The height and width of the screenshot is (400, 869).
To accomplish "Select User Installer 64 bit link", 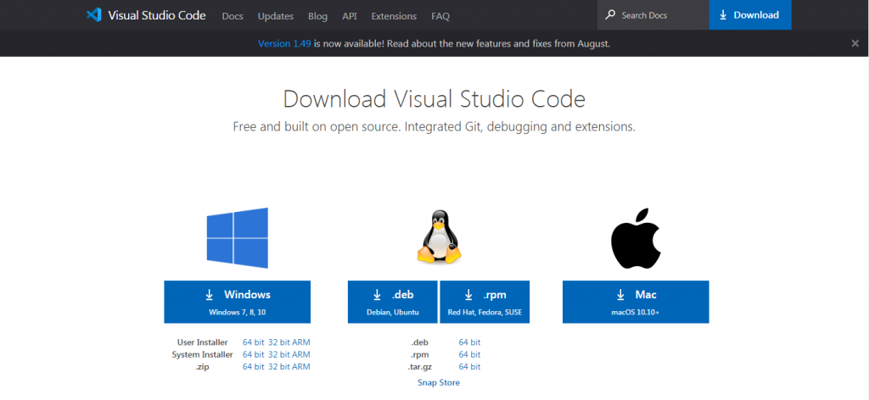I will [253, 342].
